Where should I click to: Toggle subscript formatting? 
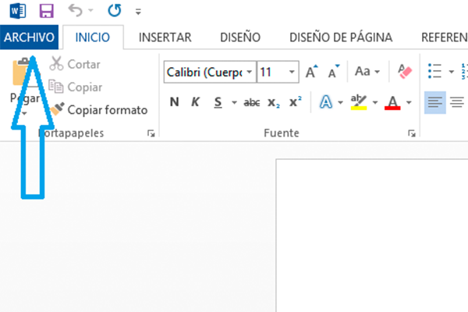(x=274, y=103)
